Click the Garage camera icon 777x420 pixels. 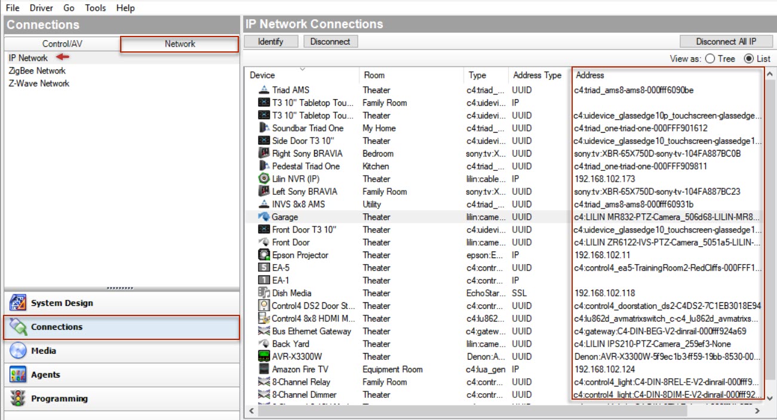pos(264,217)
